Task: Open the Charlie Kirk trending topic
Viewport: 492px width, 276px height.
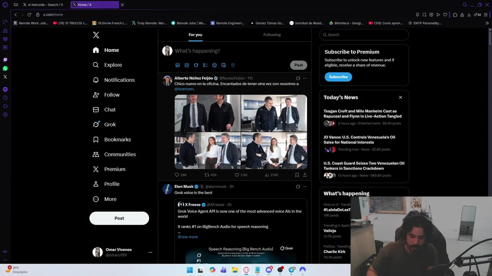Action: point(334,252)
